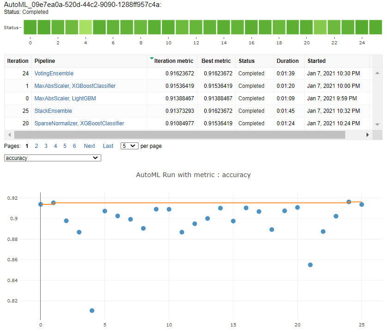Go to page 2 of results

(x=37, y=146)
